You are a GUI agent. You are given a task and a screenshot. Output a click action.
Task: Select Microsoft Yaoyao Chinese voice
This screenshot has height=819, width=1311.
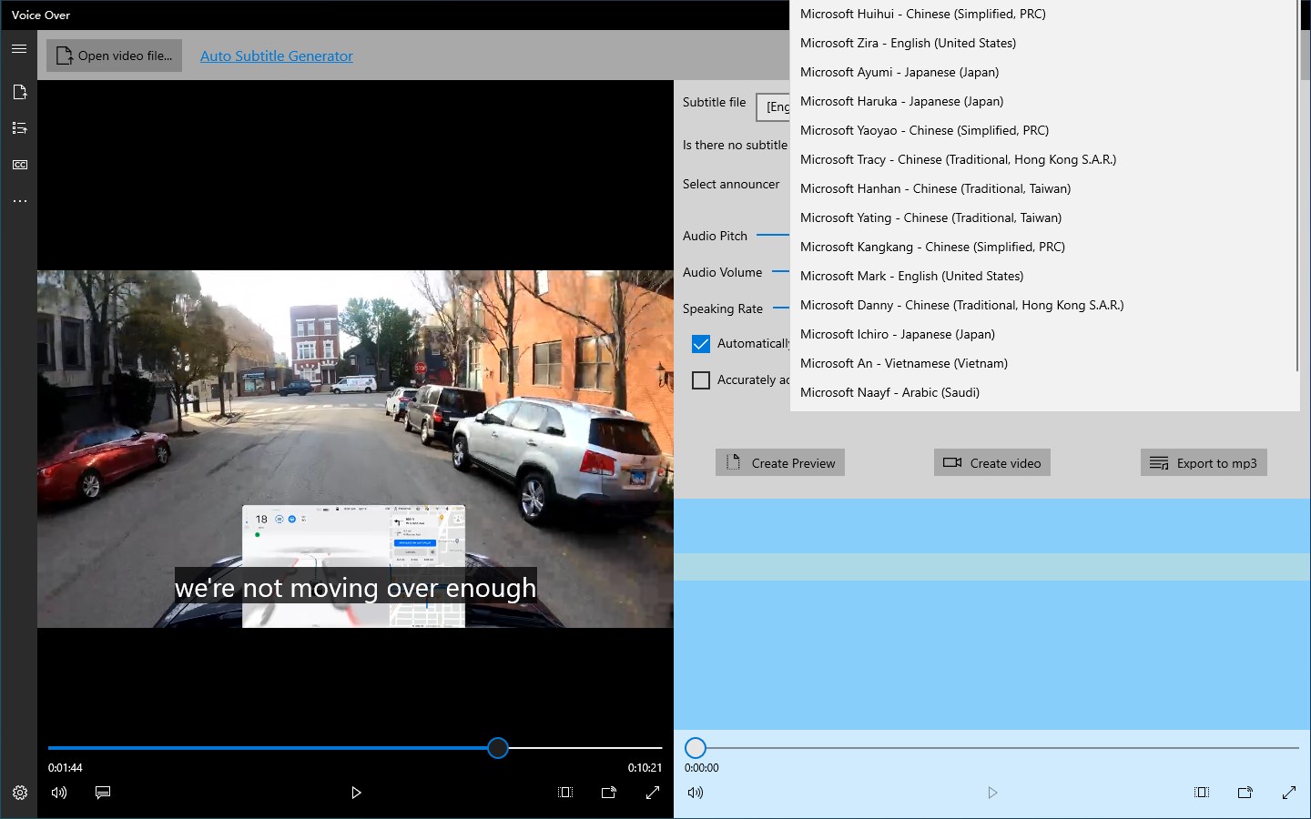pos(1044,130)
